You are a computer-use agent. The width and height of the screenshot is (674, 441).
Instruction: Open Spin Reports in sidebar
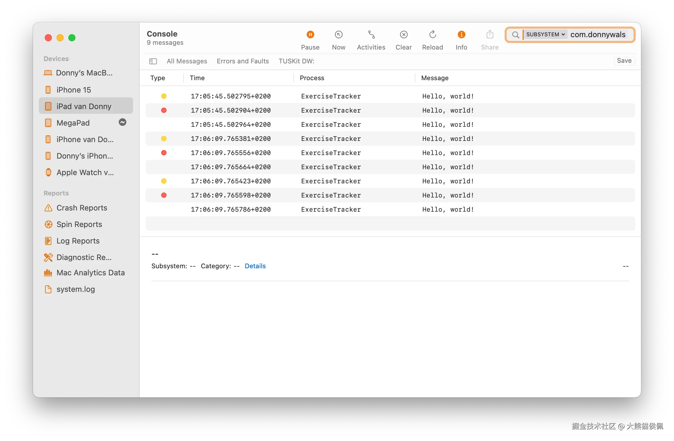[79, 224]
